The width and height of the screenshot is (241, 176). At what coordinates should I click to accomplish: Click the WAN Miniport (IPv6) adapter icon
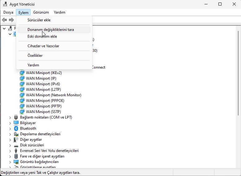(x=22, y=84)
